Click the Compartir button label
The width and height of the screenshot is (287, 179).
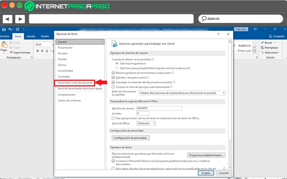279,36
